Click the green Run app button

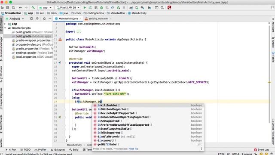pos(85,8)
